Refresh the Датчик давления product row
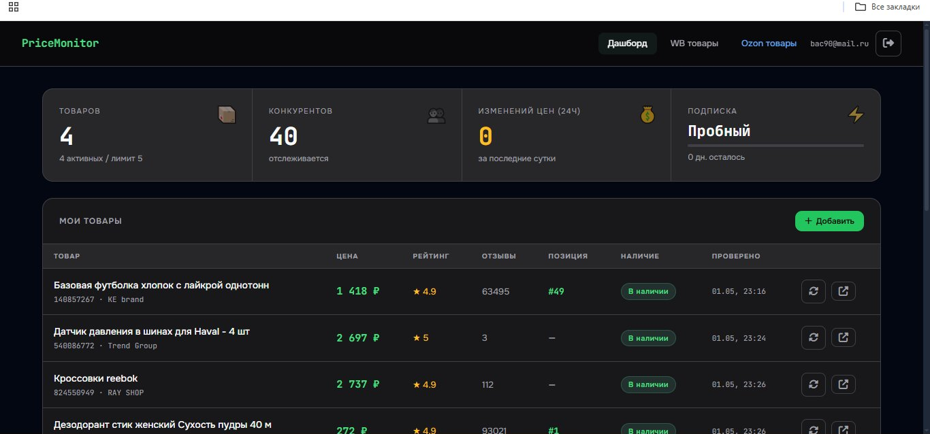The width and height of the screenshot is (930, 434). click(x=814, y=337)
